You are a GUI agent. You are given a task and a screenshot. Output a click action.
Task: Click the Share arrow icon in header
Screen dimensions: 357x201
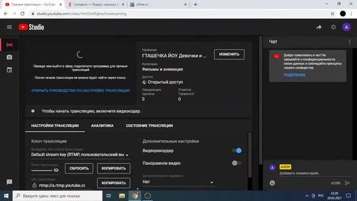pyautogui.click(x=319, y=27)
